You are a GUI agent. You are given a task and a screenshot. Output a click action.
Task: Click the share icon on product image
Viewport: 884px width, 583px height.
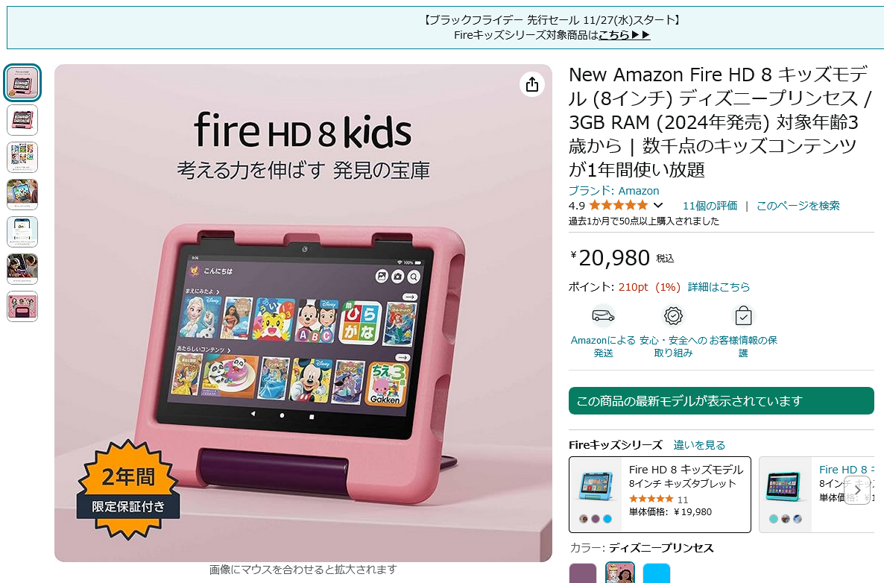coord(531,84)
